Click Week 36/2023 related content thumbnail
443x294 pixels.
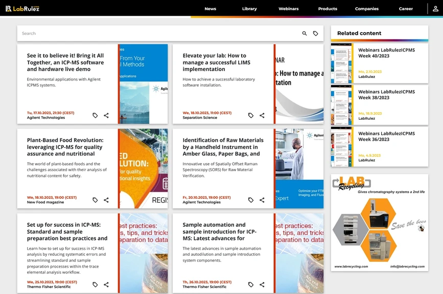[341, 147]
